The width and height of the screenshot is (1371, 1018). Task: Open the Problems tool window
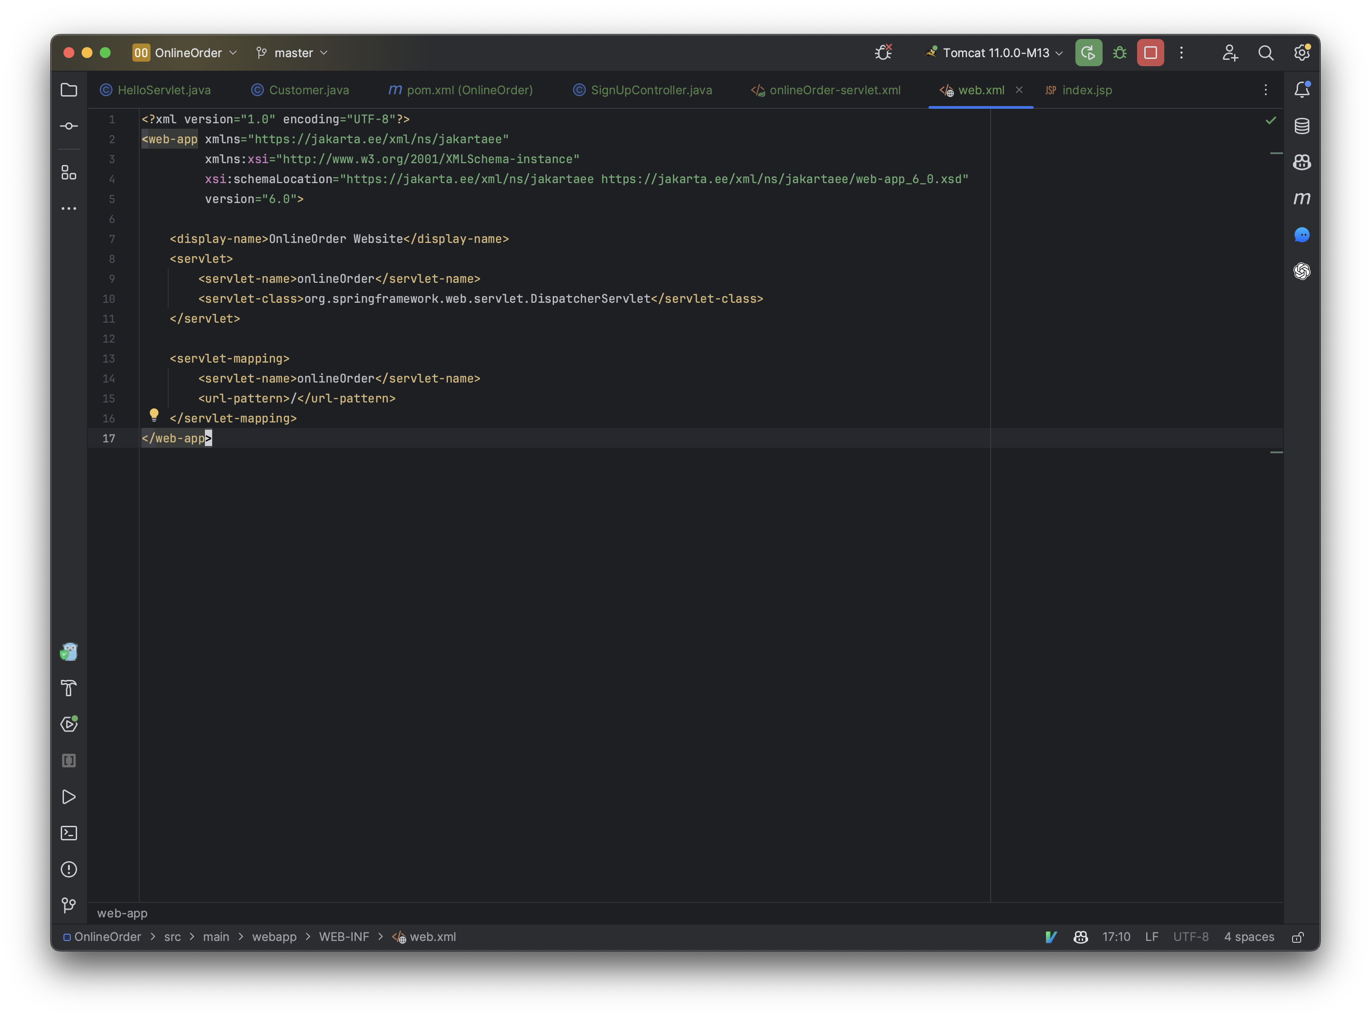coord(68,869)
